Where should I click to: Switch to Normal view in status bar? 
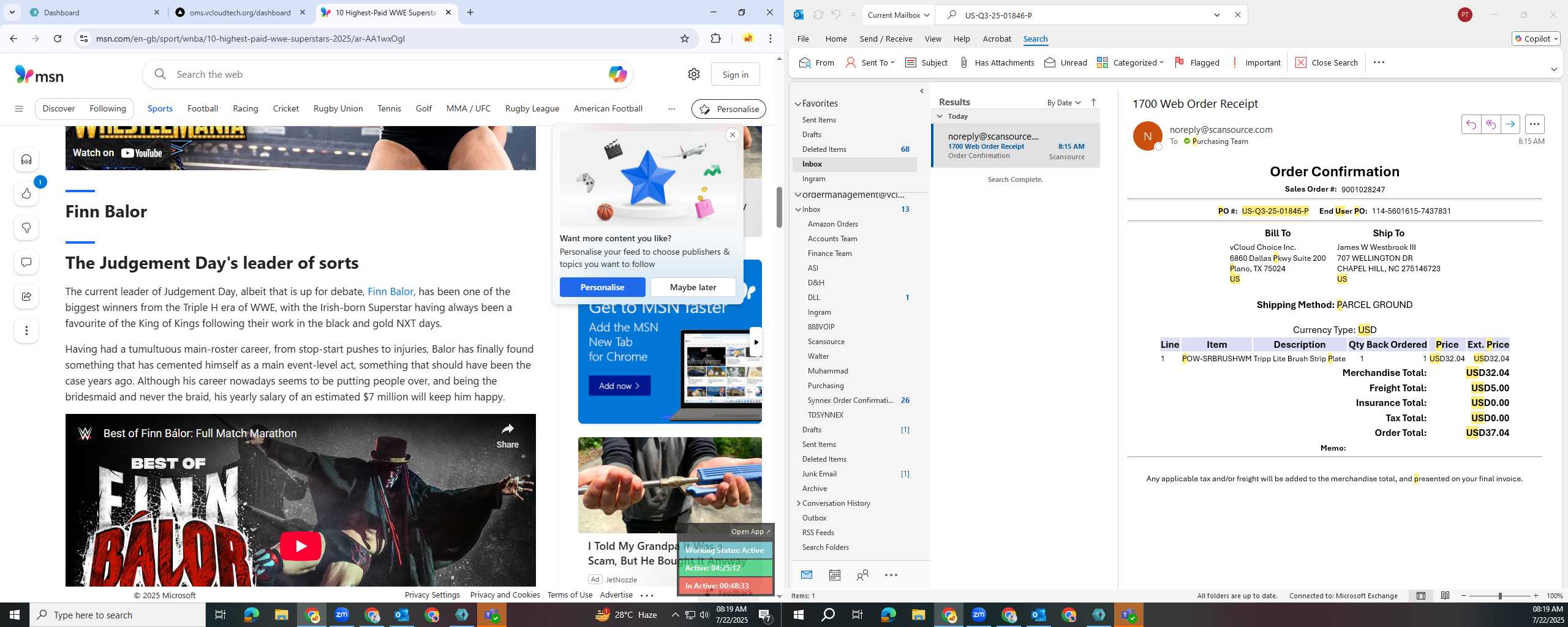[x=1421, y=596]
